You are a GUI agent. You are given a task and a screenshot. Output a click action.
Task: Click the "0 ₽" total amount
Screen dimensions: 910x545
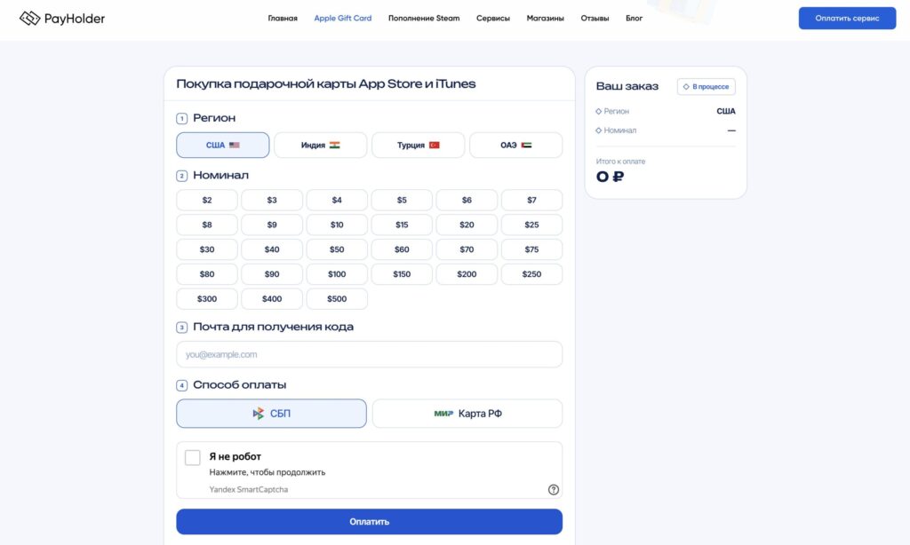tap(610, 177)
